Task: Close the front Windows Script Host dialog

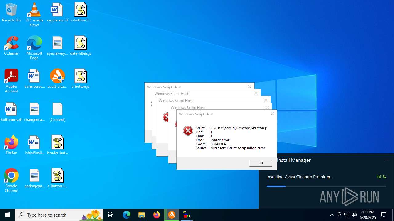Action: (x=272, y=114)
